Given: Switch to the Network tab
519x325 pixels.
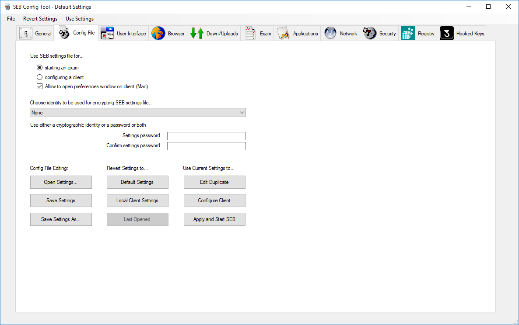Looking at the screenshot, I should click(x=340, y=33).
